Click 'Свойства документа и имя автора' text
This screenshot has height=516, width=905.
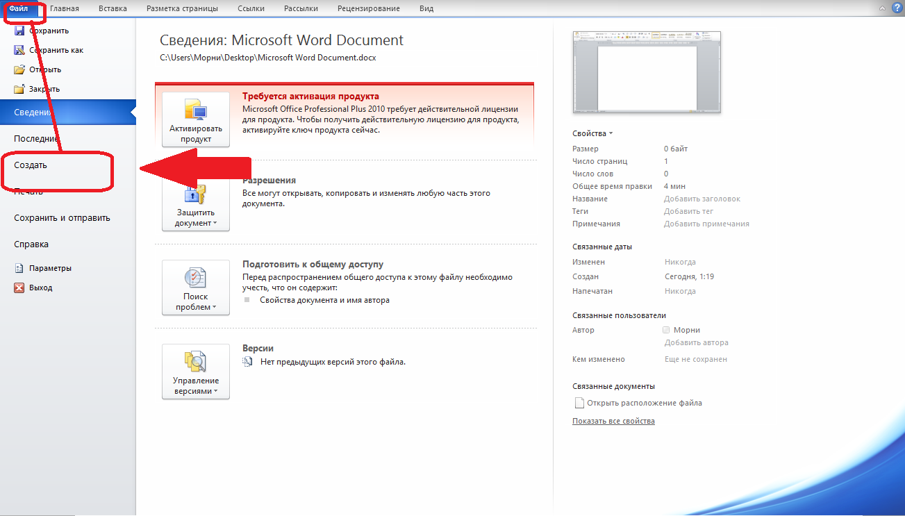324,300
